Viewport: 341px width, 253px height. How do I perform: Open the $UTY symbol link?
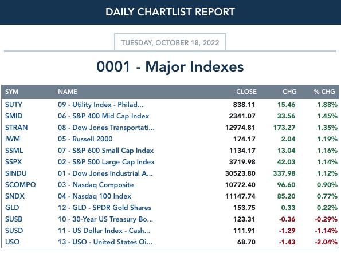tap(14, 105)
